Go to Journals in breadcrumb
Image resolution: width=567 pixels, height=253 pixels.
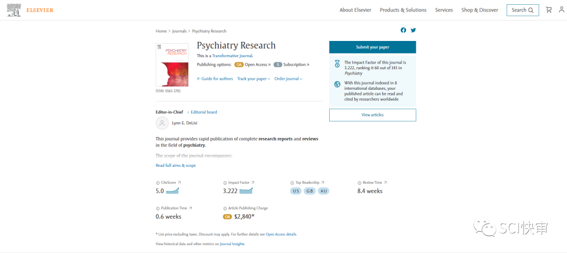[179, 31]
